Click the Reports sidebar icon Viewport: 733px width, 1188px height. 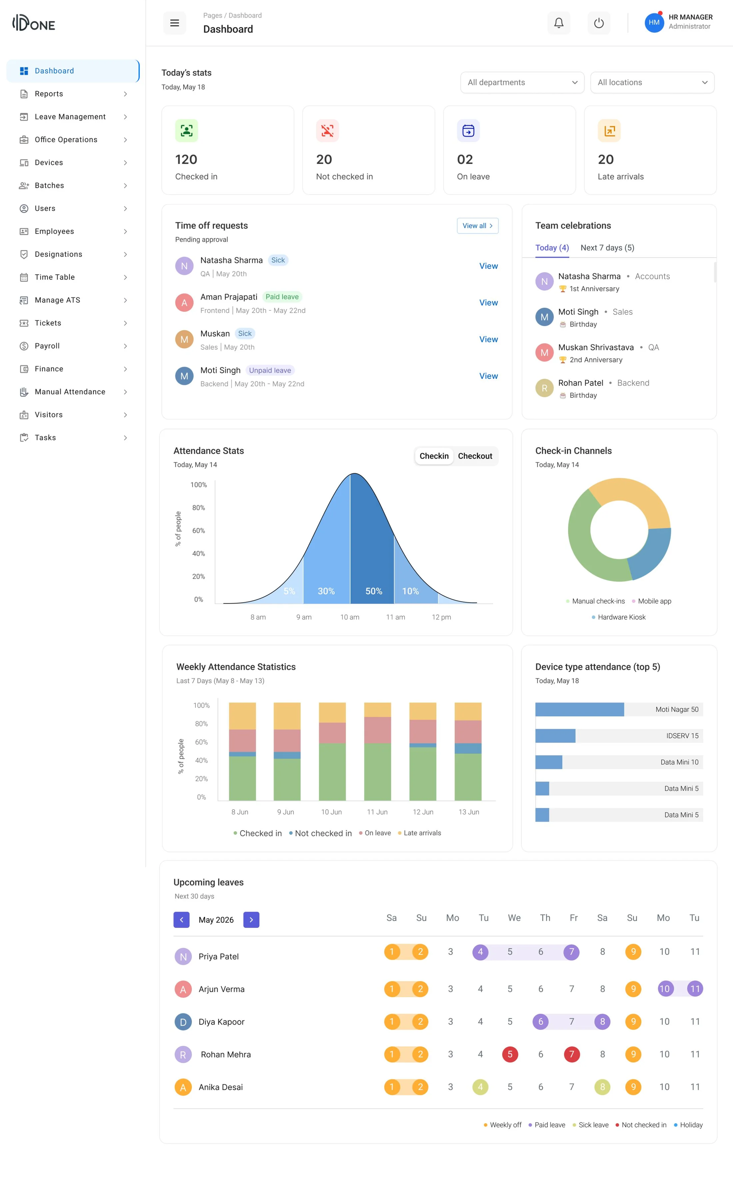24,94
